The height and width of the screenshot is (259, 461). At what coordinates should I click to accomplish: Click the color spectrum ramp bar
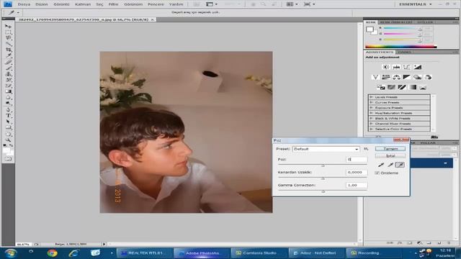pyautogui.click(x=400, y=46)
